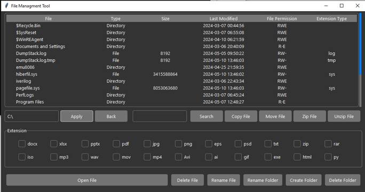Viewport: 365px width, 192px height.
Task: Toggle the html extension checkbox
Action: 297,157
